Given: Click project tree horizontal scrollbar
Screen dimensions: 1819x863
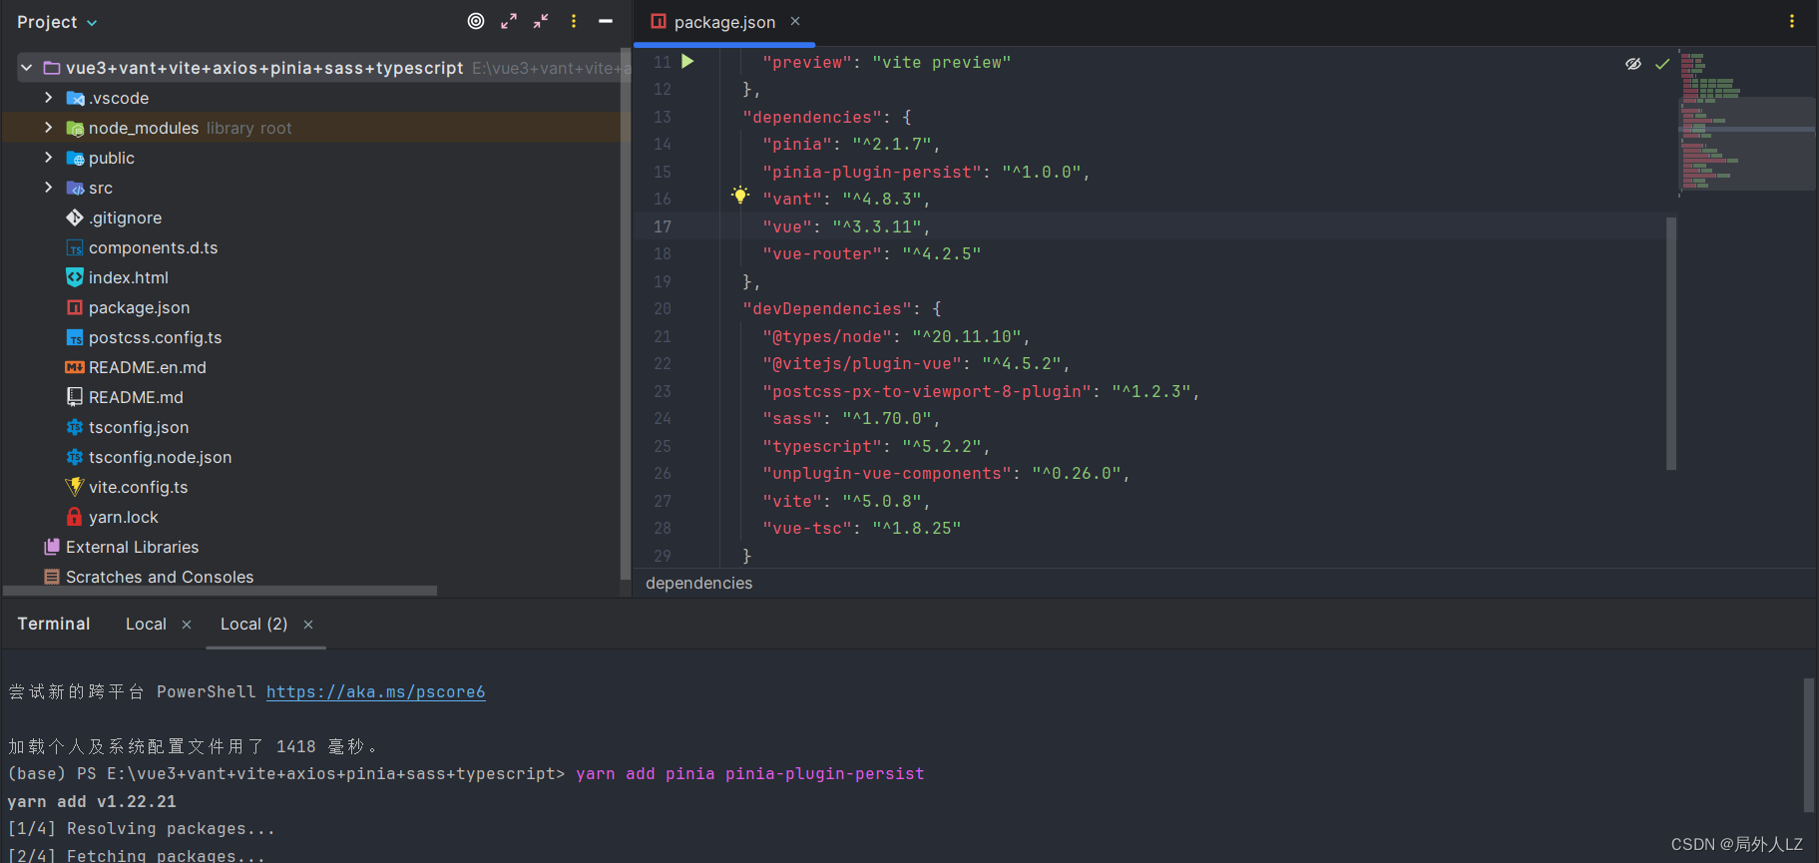Looking at the screenshot, I should click(x=221, y=591).
